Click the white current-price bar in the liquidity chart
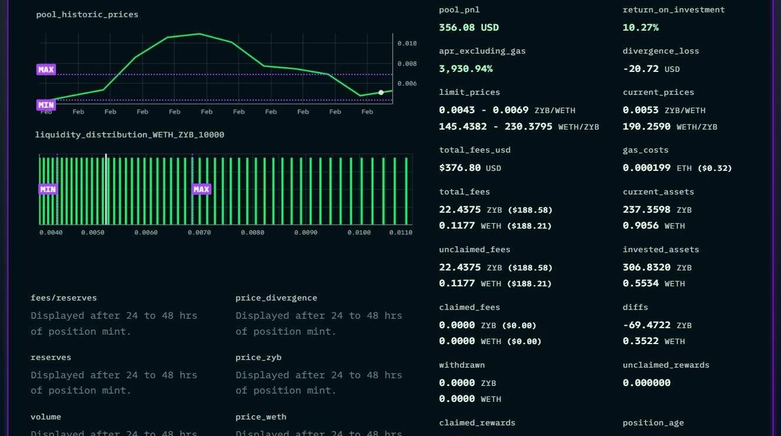 click(106, 189)
